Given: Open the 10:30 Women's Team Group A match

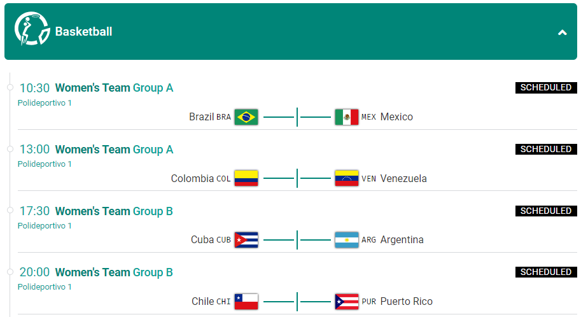Looking at the screenshot, I should click(x=96, y=88).
